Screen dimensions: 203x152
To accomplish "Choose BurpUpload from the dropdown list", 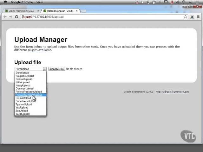I will [30, 73].
